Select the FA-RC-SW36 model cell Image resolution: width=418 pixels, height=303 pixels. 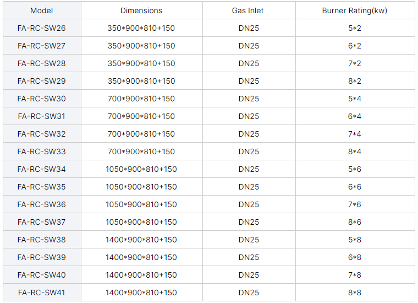[42, 204]
